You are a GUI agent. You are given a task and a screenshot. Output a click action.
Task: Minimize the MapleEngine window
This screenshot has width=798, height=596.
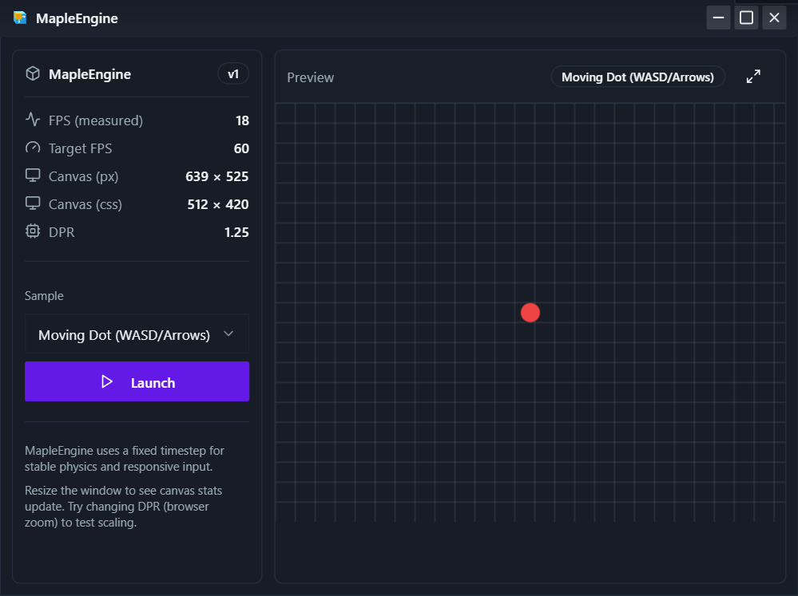pyautogui.click(x=718, y=18)
